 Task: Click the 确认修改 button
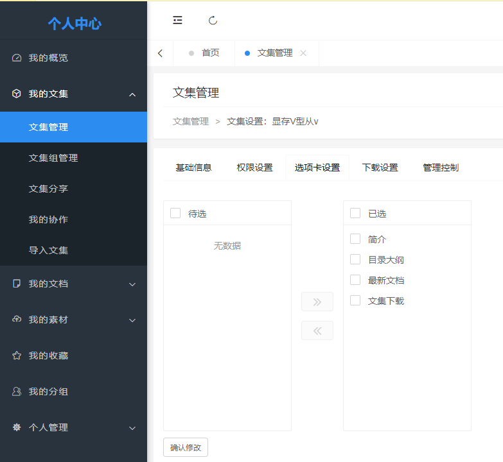(186, 447)
